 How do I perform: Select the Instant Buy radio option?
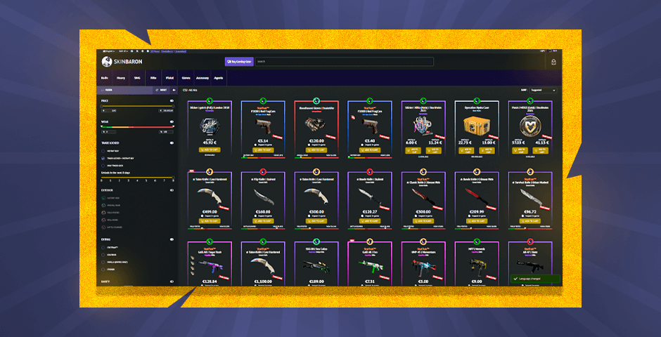[x=102, y=151]
